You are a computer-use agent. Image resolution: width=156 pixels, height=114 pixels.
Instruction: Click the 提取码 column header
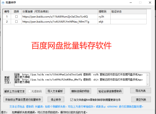coord(104,11)
